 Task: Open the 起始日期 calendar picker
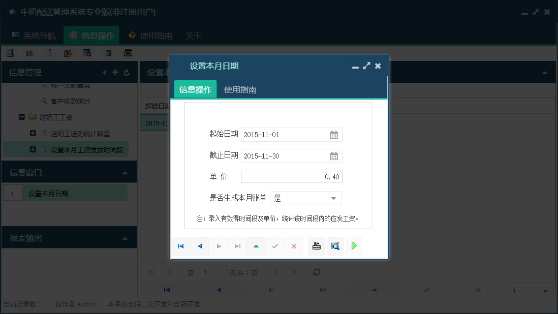click(334, 135)
